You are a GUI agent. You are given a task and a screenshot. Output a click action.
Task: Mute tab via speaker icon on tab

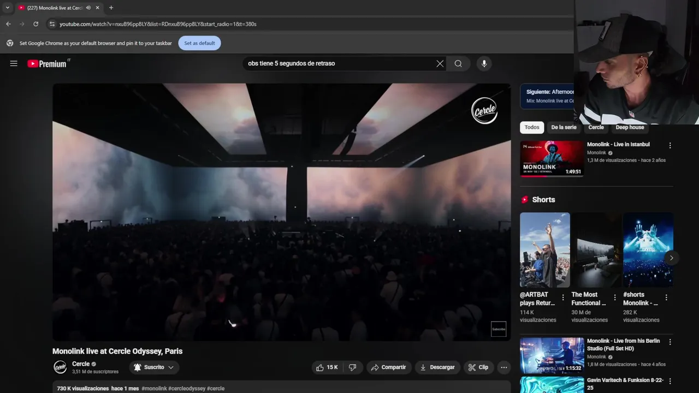point(88,8)
